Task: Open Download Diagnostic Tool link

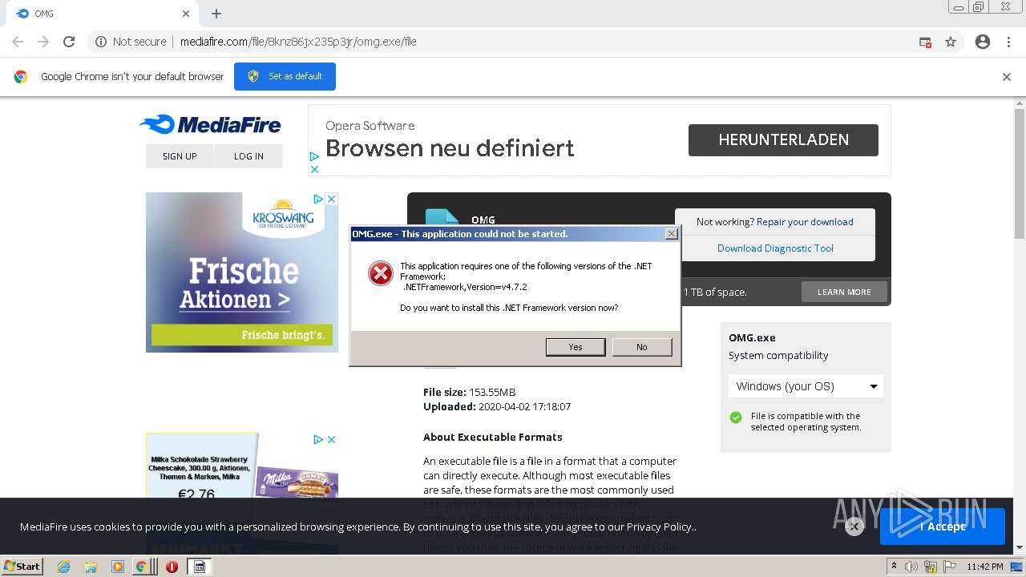Action: (775, 248)
